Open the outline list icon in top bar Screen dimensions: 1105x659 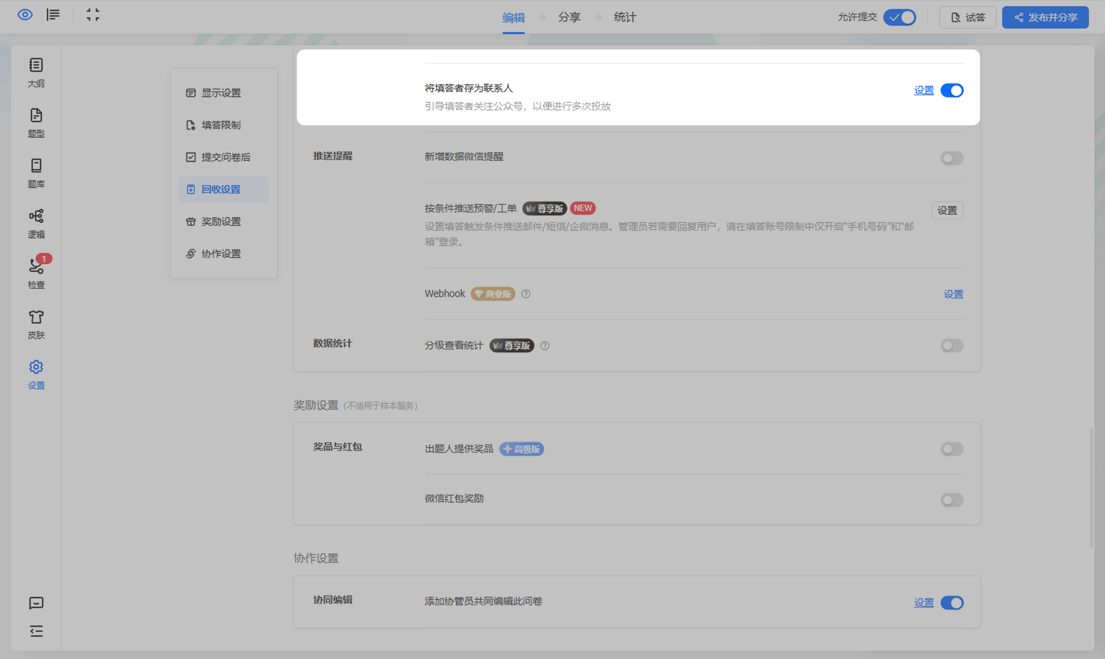tap(53, 15)
